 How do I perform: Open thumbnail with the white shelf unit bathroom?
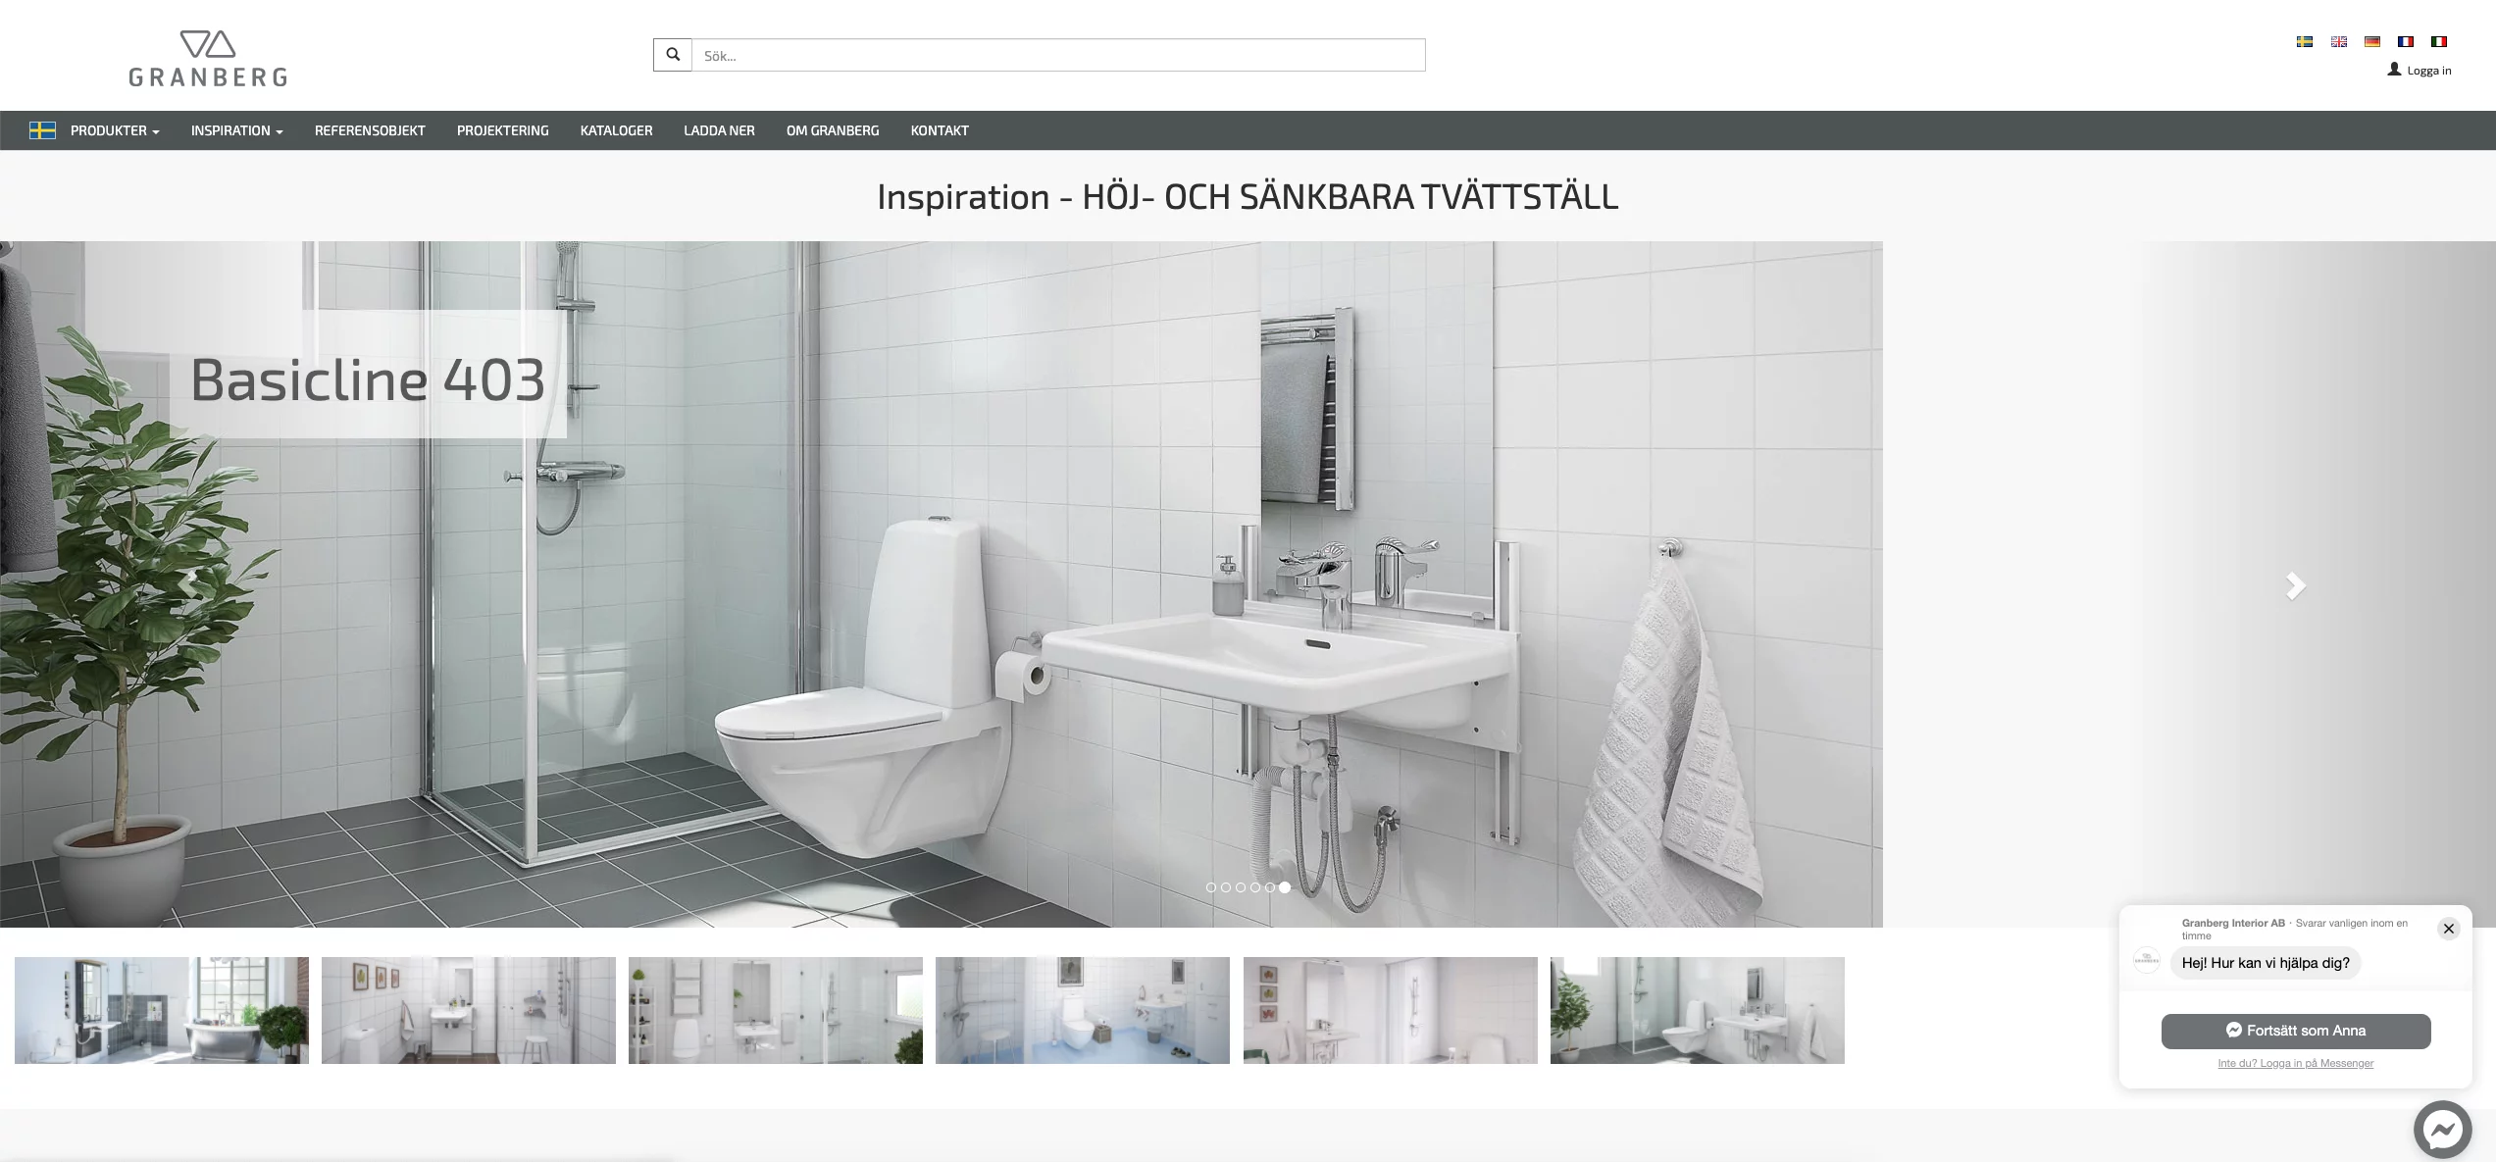click(x=776, y=1010)
